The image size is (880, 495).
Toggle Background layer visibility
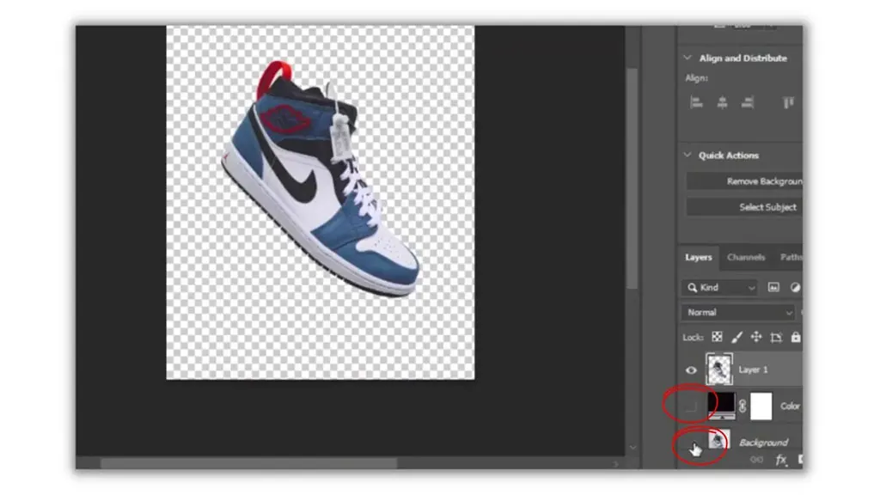(x=692, y=443)
